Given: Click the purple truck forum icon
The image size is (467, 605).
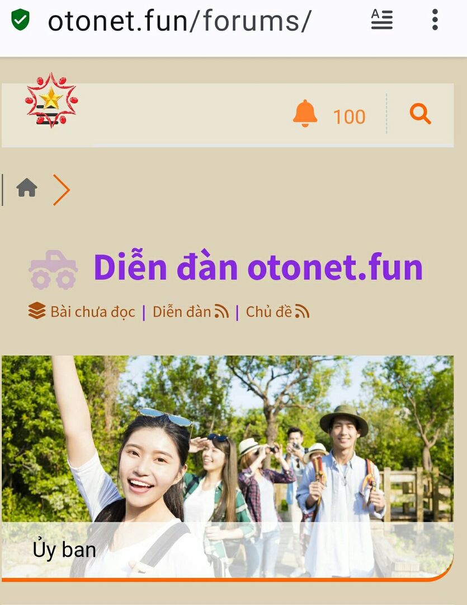Looking at the screenshot, I should tap(53, 269).
